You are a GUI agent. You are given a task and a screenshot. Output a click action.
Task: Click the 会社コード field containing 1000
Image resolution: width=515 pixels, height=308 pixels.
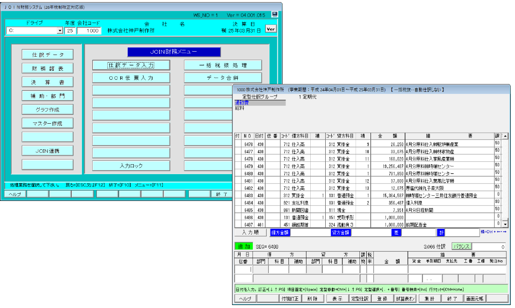[89, 31]
